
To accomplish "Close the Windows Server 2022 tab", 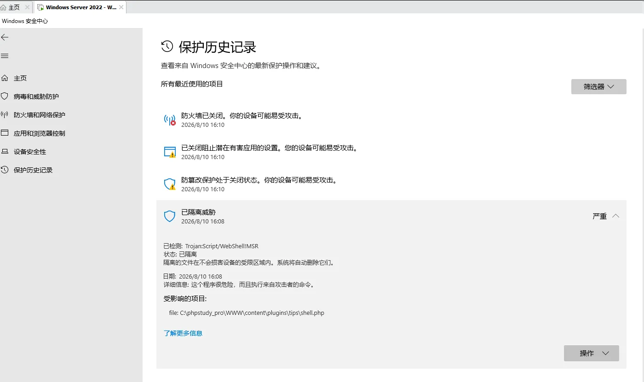I will point(121,7).
